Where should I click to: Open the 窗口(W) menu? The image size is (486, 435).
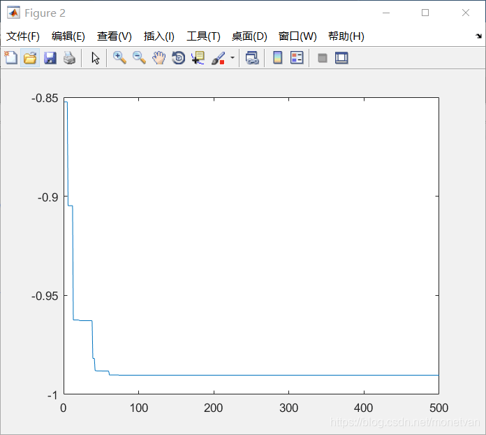pos(297,36)
